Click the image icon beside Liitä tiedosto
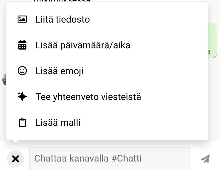This screenshot has width=220, height=180. (22, 19)
